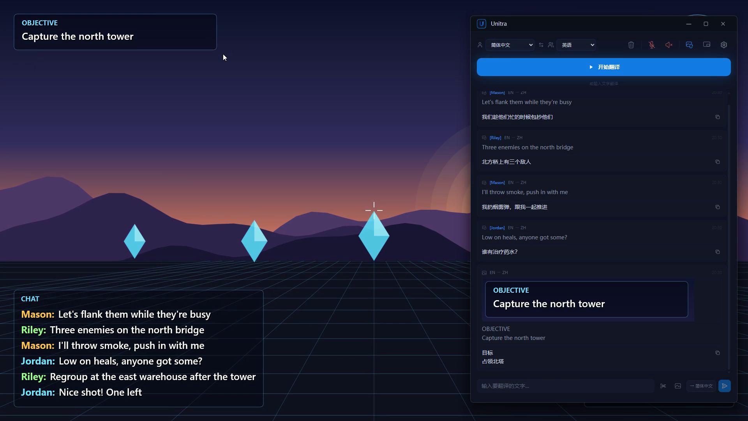Click the Unitra app logo
The width and height of the screenshot is (748, 421).
[x=482, y=24]
